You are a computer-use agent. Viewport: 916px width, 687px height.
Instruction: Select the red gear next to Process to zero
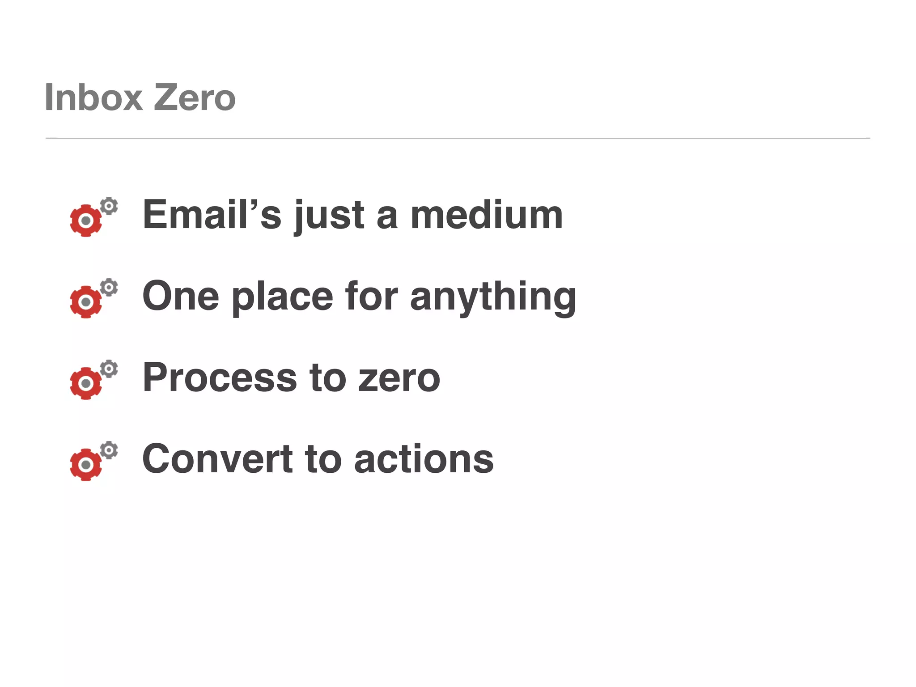pyautogui.click(x=86, y=383)
